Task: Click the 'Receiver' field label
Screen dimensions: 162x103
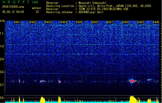Action: (52, 9)
